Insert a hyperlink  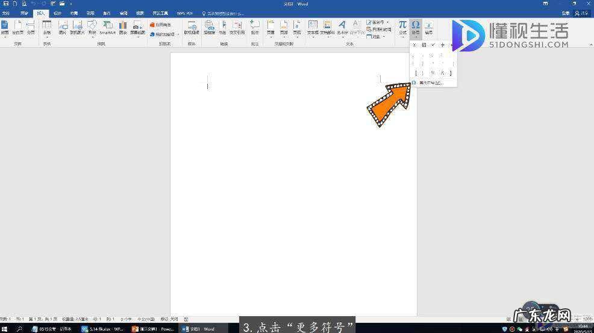(x=209, y=27)
